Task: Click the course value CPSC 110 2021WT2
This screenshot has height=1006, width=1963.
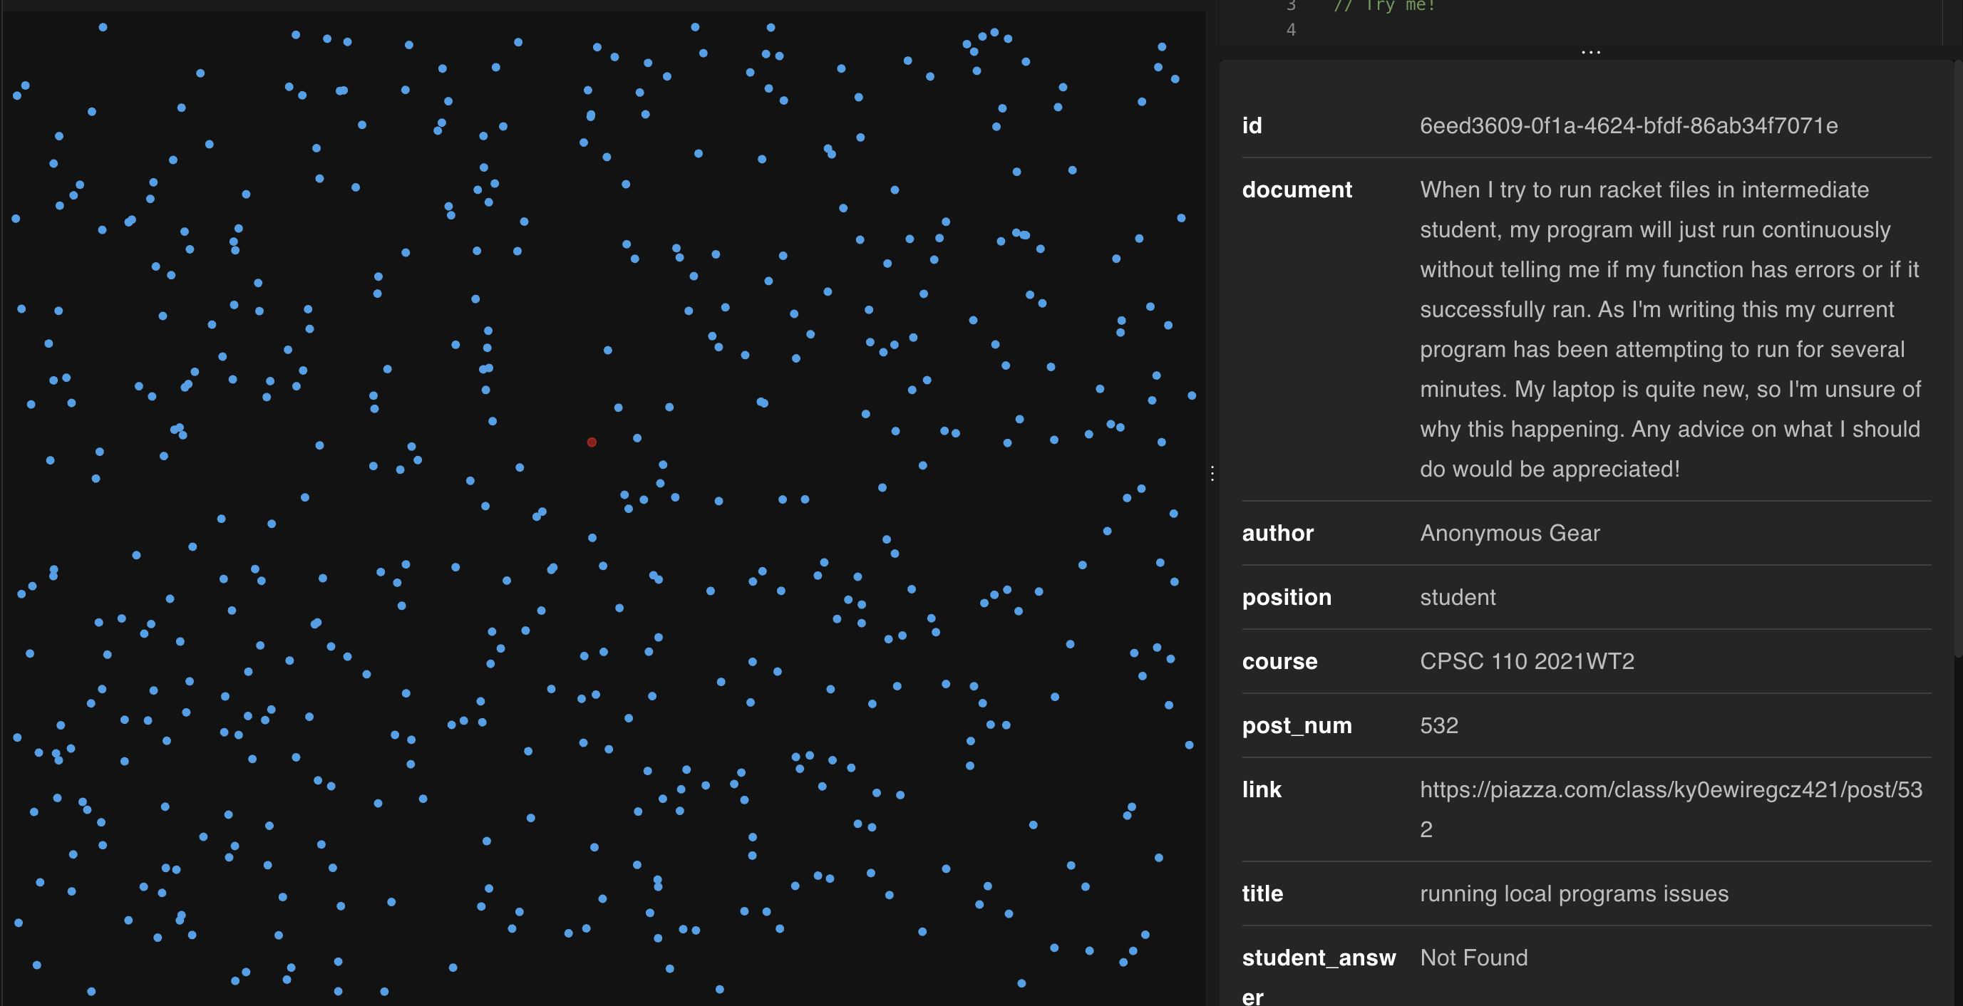Action: click(x=1526, y=661)
